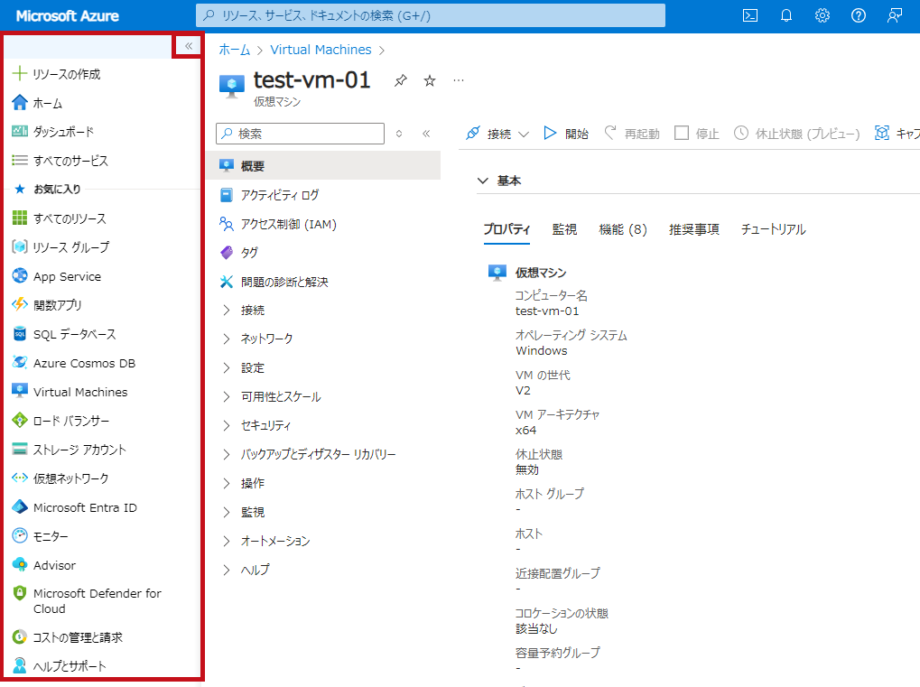
Task: Click the SQL データベース icon
Action: point(20,334)
